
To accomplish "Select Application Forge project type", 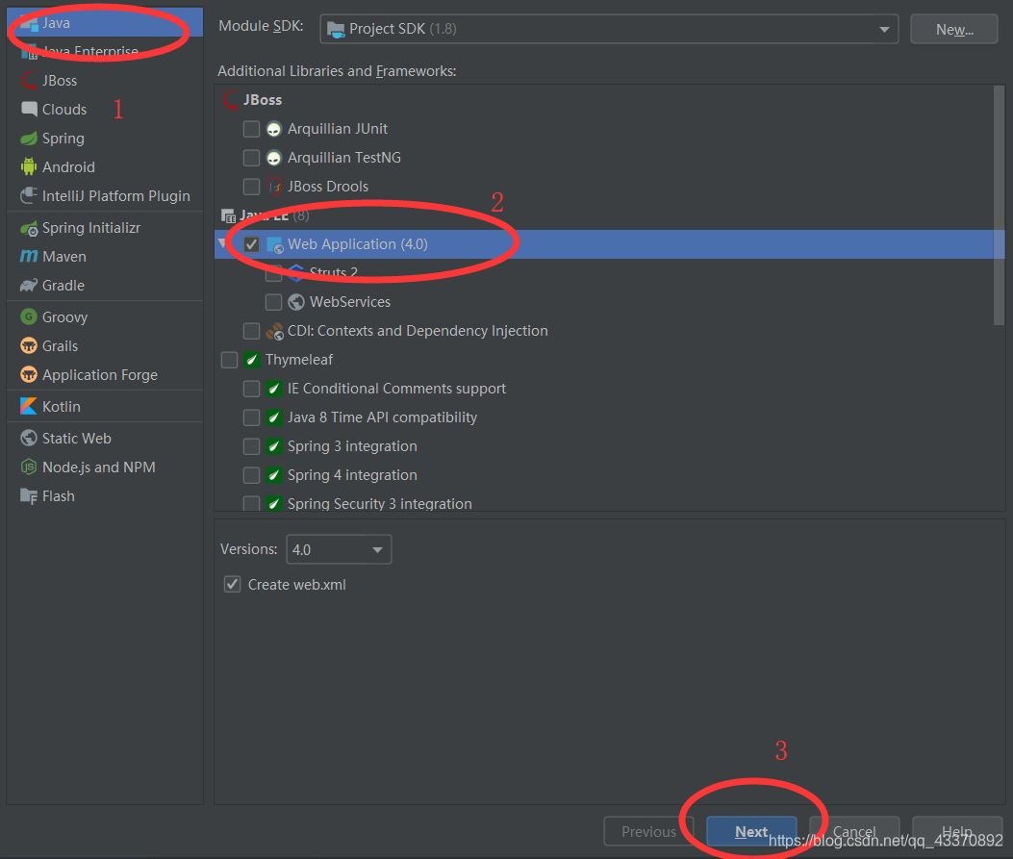I will pyautogui.click(x=105, y=374).
